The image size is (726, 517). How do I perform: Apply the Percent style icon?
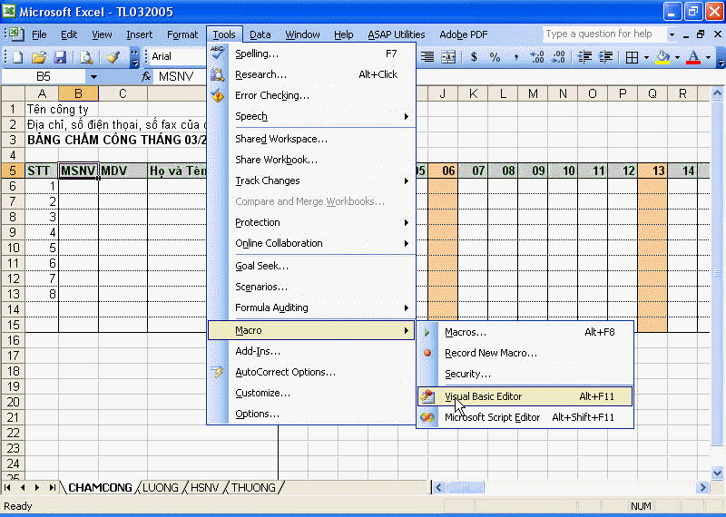pyautogui.click(x=495, y=57)
